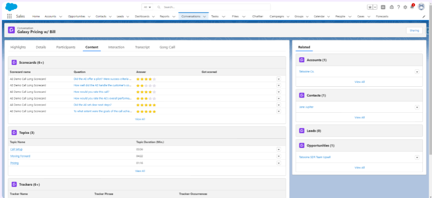Click the Contacts related list icon
The image size is (432, 198).
click(x=302, y=95)
